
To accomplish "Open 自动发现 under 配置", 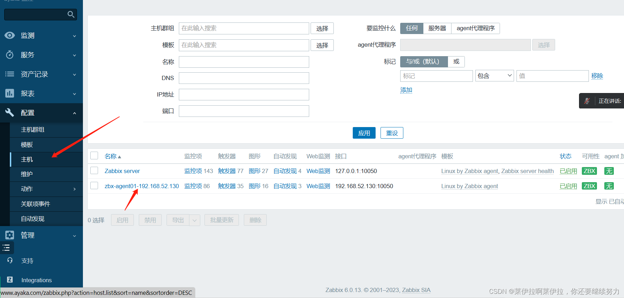I will (32, 219).
